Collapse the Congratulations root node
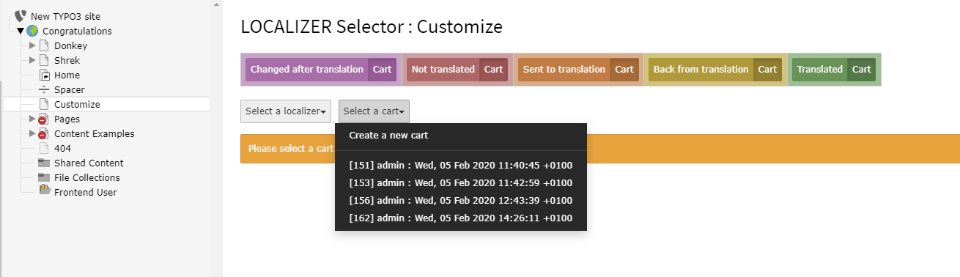Screen dimensions: 960x277 pyautogui.click(x=21, y=31)
